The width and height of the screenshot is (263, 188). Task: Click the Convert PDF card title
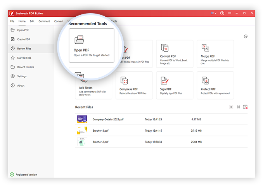tap(168, 56)
